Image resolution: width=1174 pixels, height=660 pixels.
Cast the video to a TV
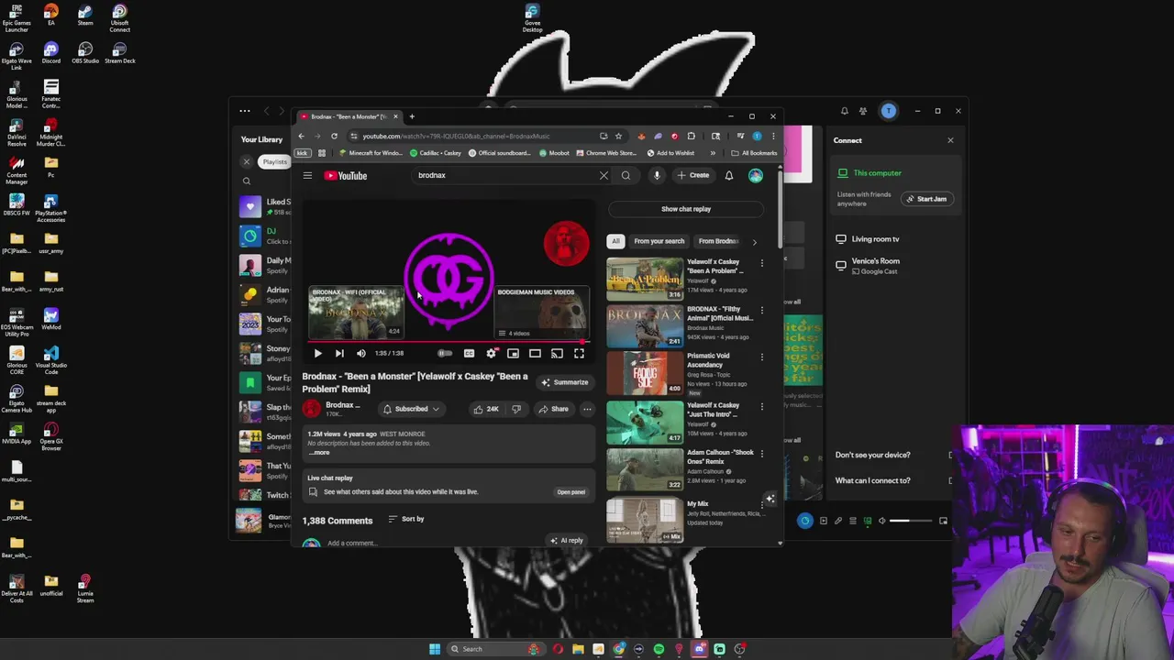pyautogui.click(x=557, y=353)
